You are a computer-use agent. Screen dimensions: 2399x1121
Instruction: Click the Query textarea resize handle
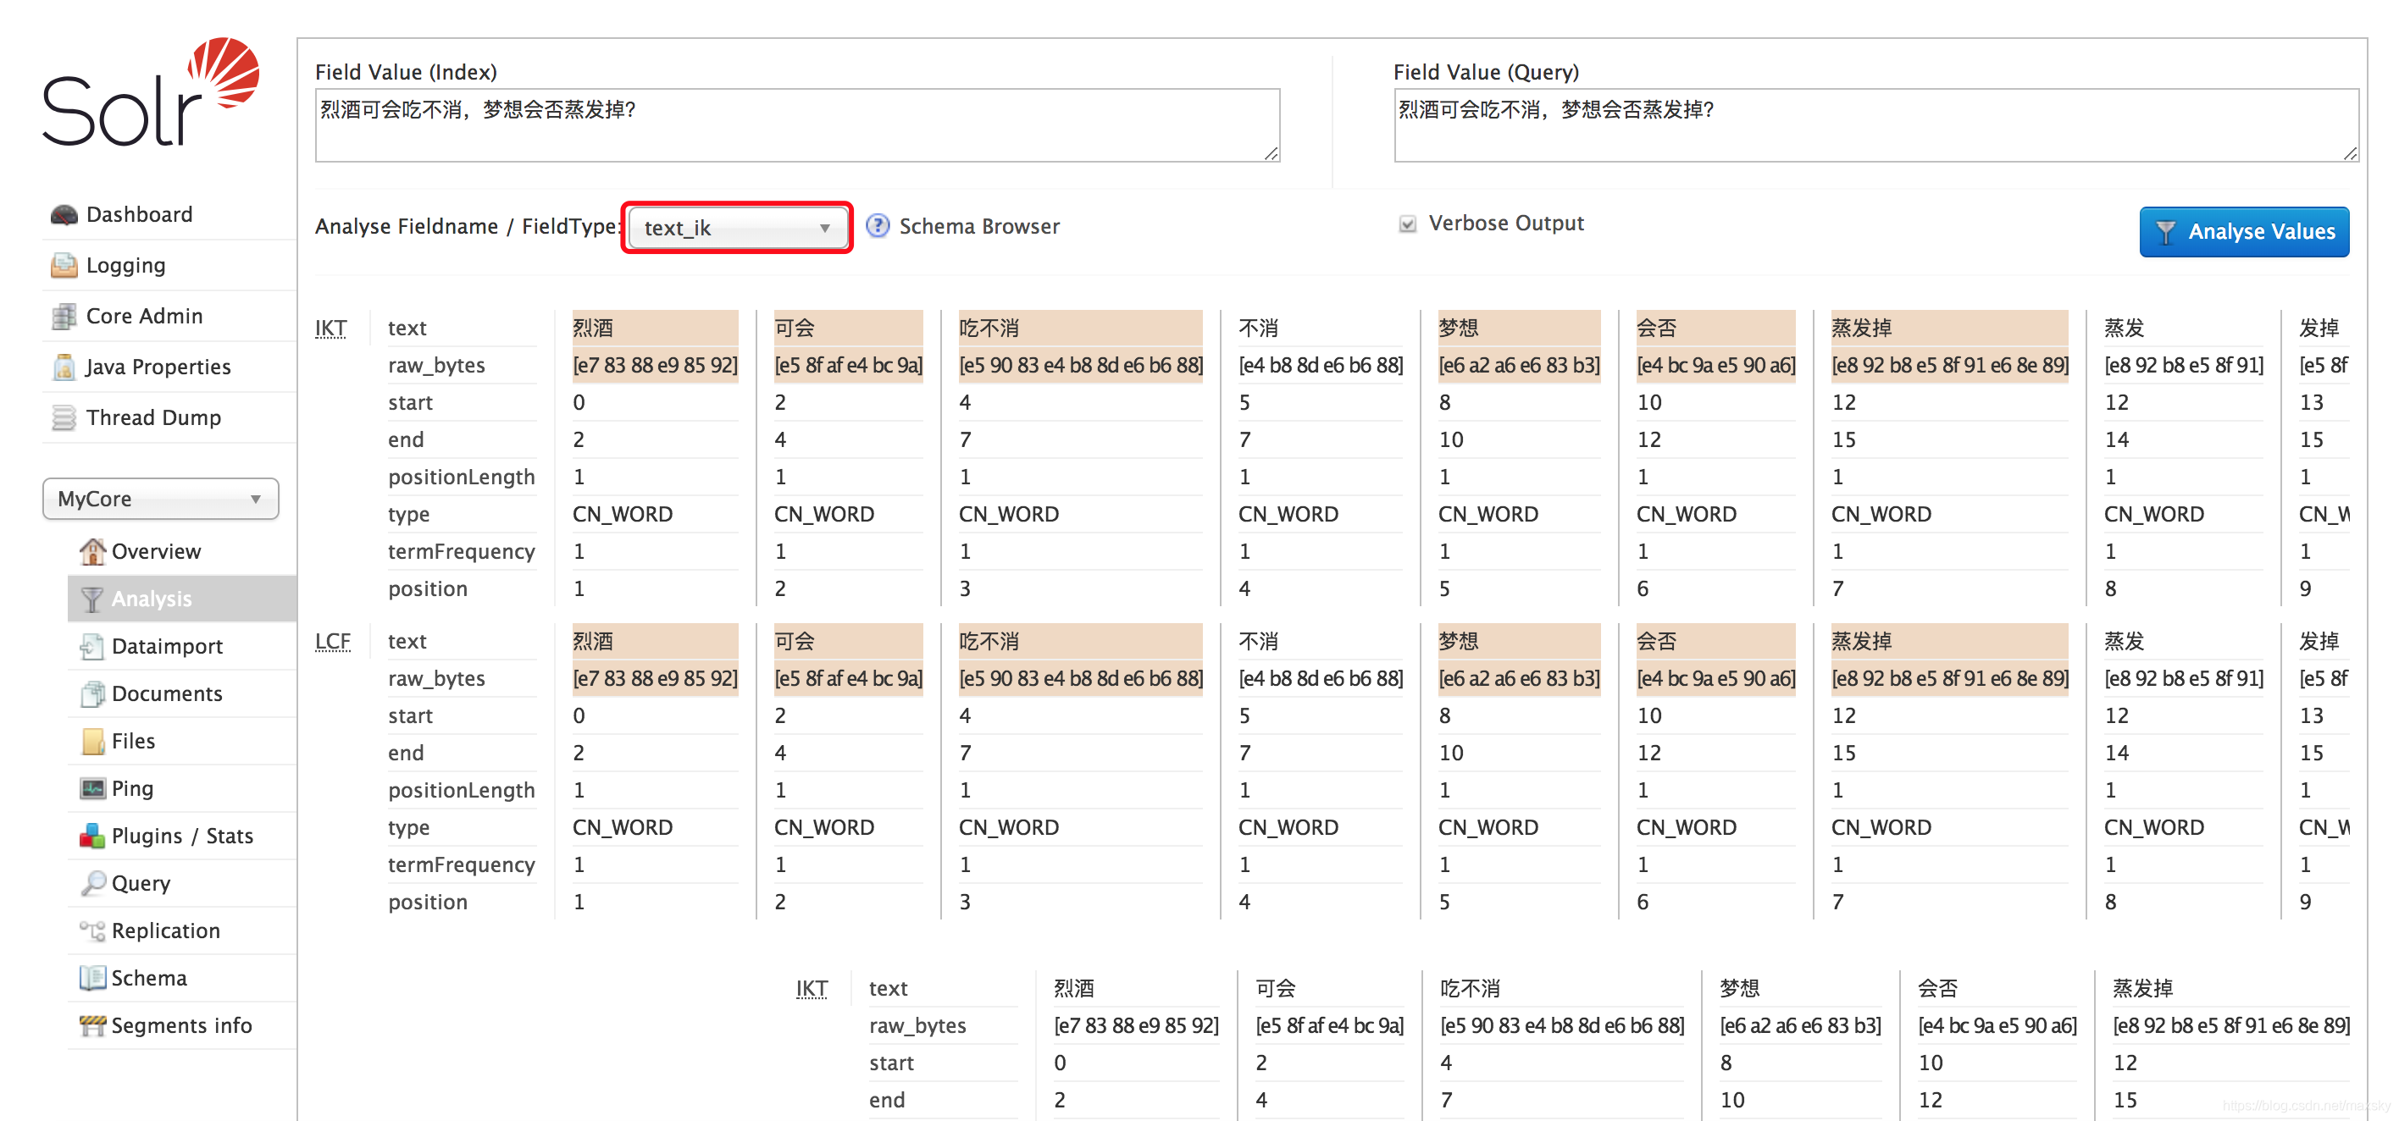tap(2350, 153)
